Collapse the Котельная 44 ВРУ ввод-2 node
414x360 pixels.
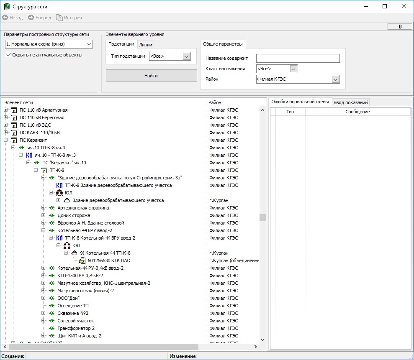pos(43,230)
